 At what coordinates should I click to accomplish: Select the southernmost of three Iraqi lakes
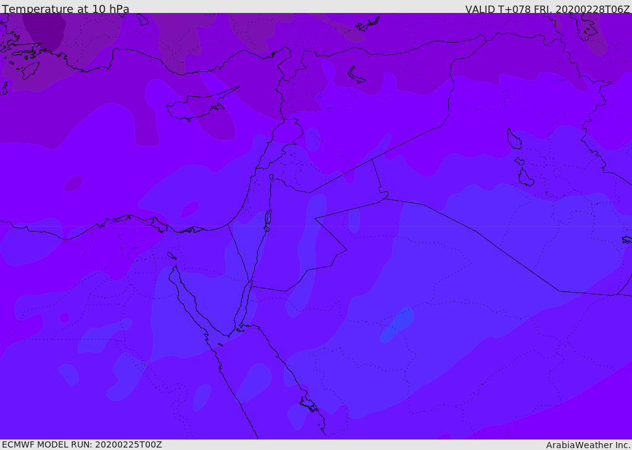click(x=525, y=177)
